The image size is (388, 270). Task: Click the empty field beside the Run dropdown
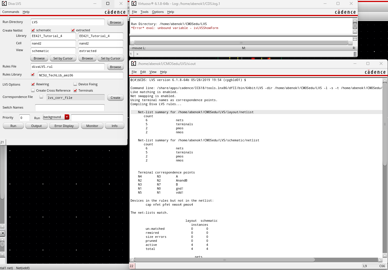pos(97,117)
